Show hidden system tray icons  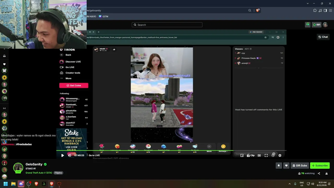click(x=289, y=184)
